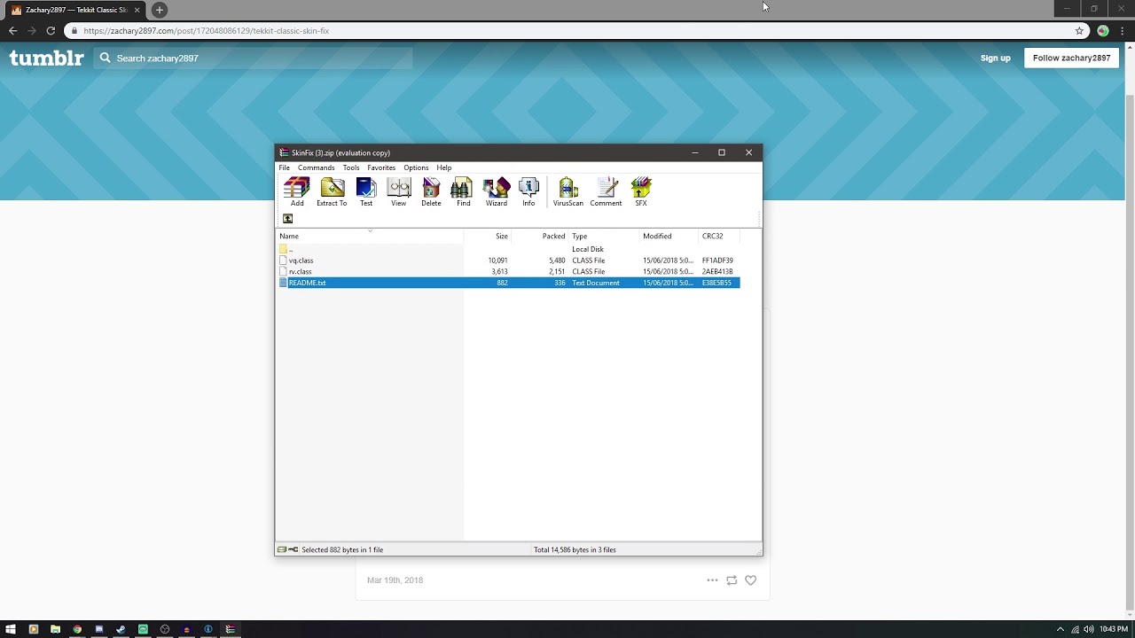Bookmark this page with the star icon

(1079, 31)
